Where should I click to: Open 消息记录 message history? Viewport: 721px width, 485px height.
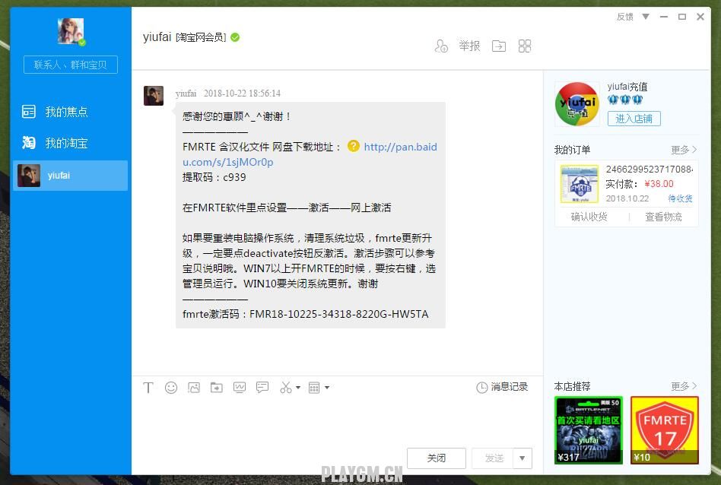[x=502, y=387]
